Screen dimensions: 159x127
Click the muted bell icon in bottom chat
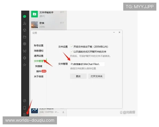pos(63,112)
